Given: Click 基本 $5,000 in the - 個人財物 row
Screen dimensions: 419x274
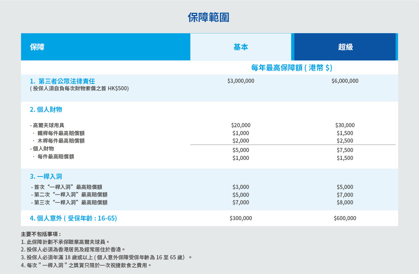Looking at the screenshot, I should (x=241, y=150).
